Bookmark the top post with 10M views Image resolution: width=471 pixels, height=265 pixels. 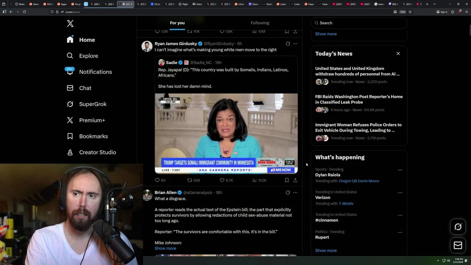coord(287,32)
